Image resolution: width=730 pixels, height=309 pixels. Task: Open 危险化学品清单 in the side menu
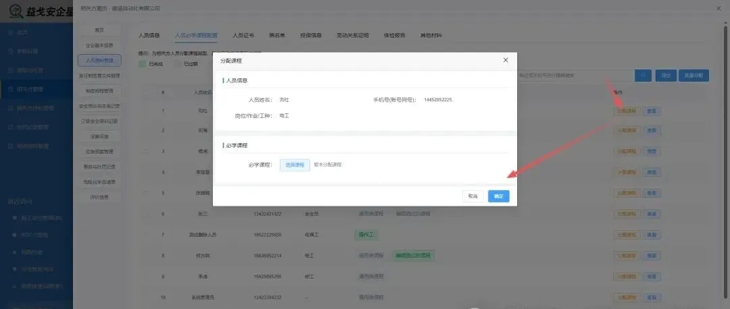99,182
